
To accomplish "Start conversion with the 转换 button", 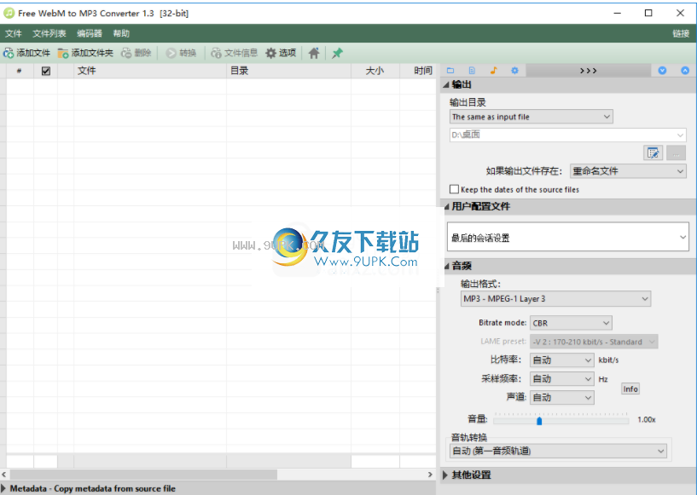I will [x=181, y=54].
